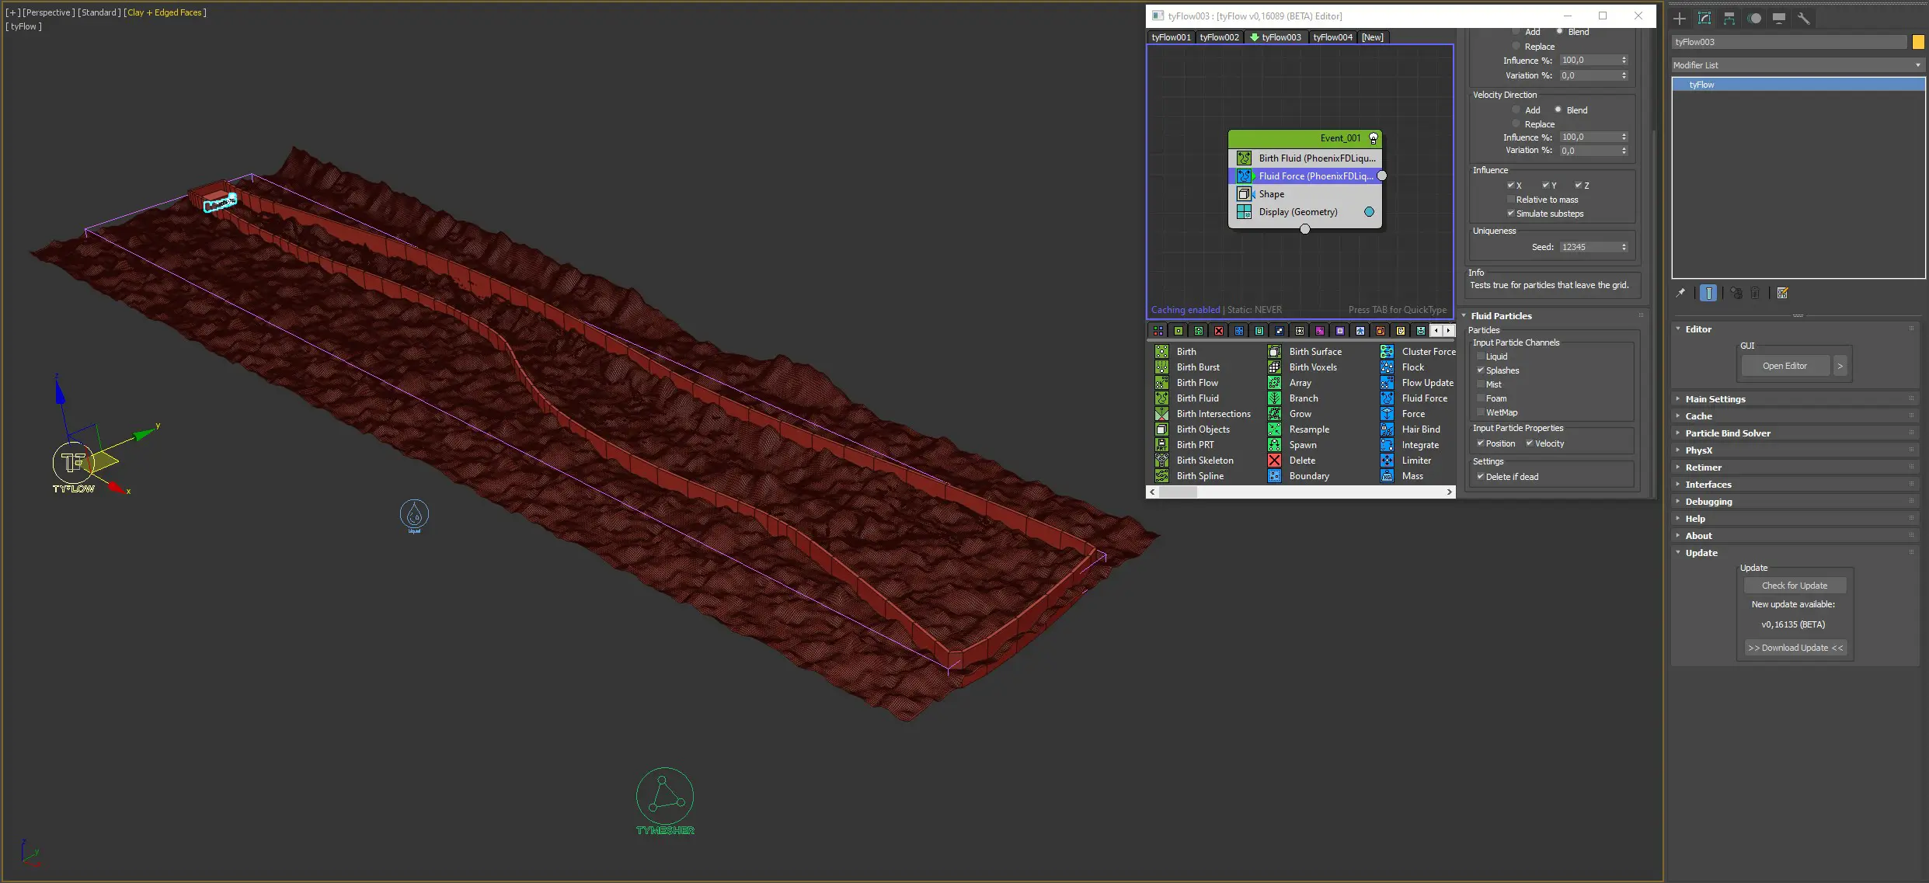Open Configure Modifier Sets
This screenshot has height=883, width=1929.
coord(1783,293)
